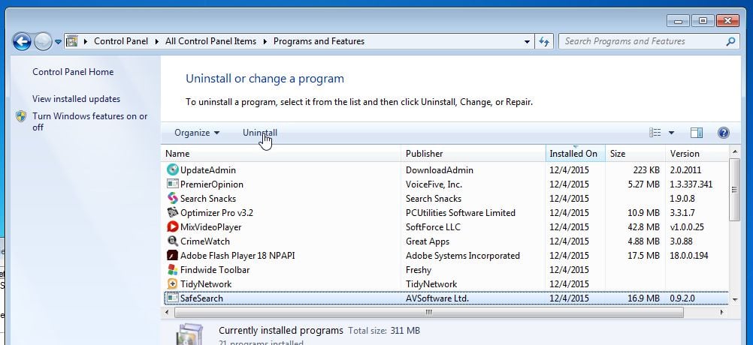This screenshot has width=753, height=345.
Task: Select the Adobe Flash Player icon
Action: (172, 256)
